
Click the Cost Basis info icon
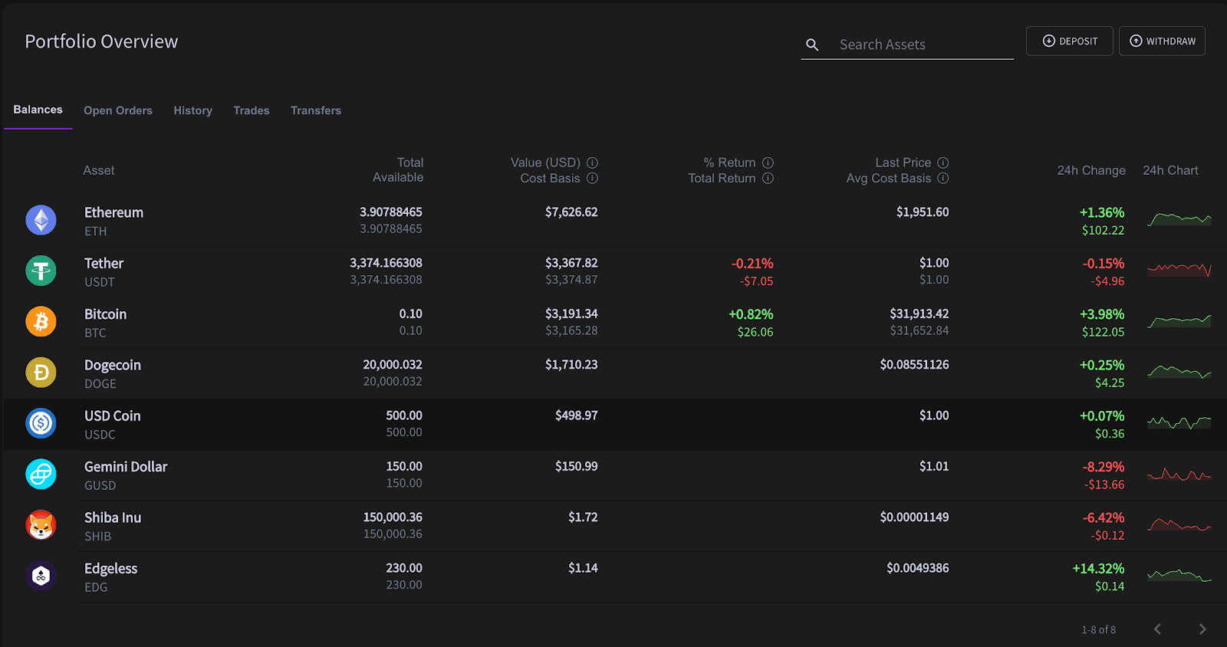point(592,178)
